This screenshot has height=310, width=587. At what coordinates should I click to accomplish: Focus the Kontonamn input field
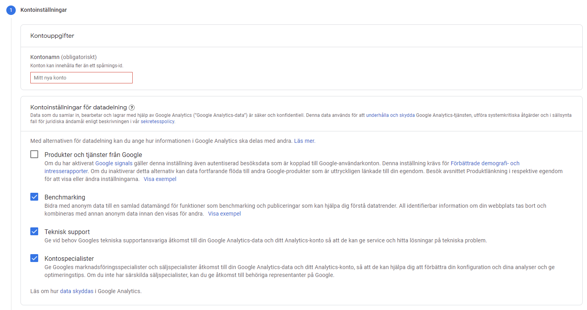coord(81,78)
